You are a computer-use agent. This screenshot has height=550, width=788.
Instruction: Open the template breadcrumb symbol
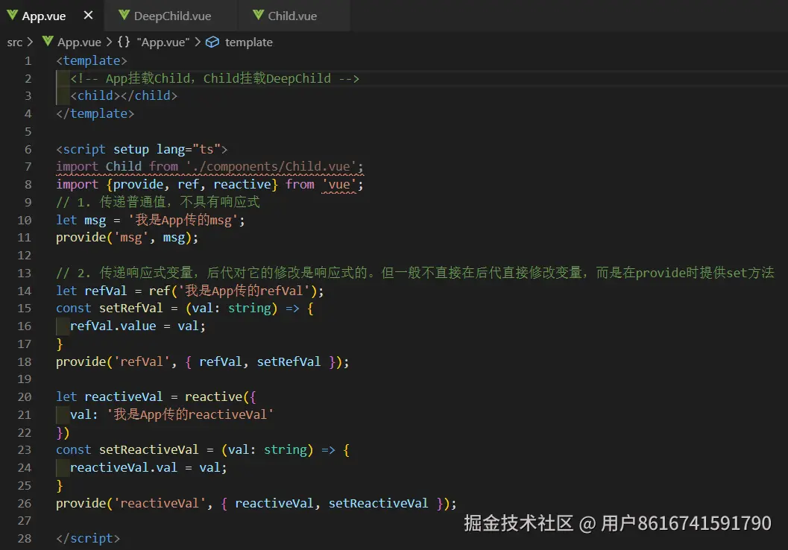249,42
